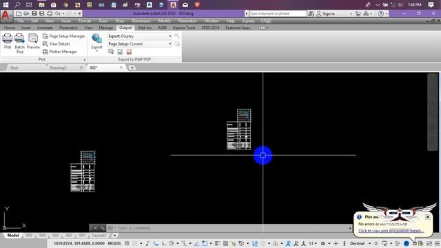Open command line customize wrench
The width and height of the screenshot is (441, 248).
click(103, 228)
